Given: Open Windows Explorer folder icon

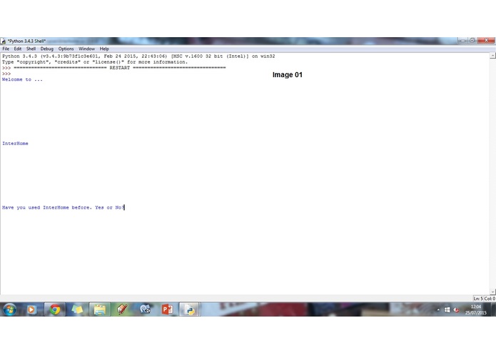Looking at the screenshot, I should (x=100, y=309).
